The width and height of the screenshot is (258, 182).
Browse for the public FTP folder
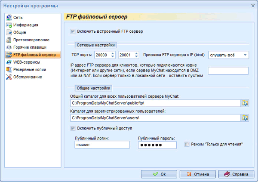(245, 103)
